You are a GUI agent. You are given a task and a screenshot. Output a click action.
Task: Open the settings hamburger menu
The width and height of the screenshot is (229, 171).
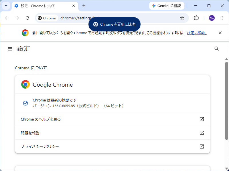10,49
